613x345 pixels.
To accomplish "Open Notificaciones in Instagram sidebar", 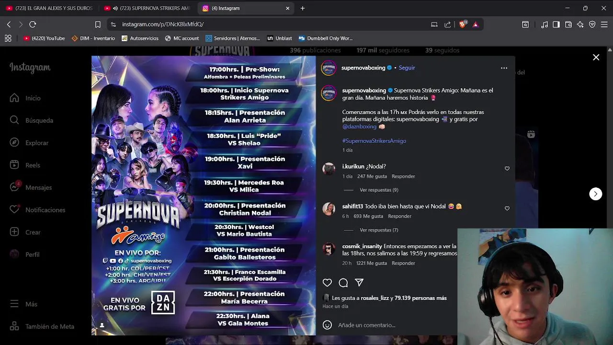I will pyautogui.click(x=37, y=210).
